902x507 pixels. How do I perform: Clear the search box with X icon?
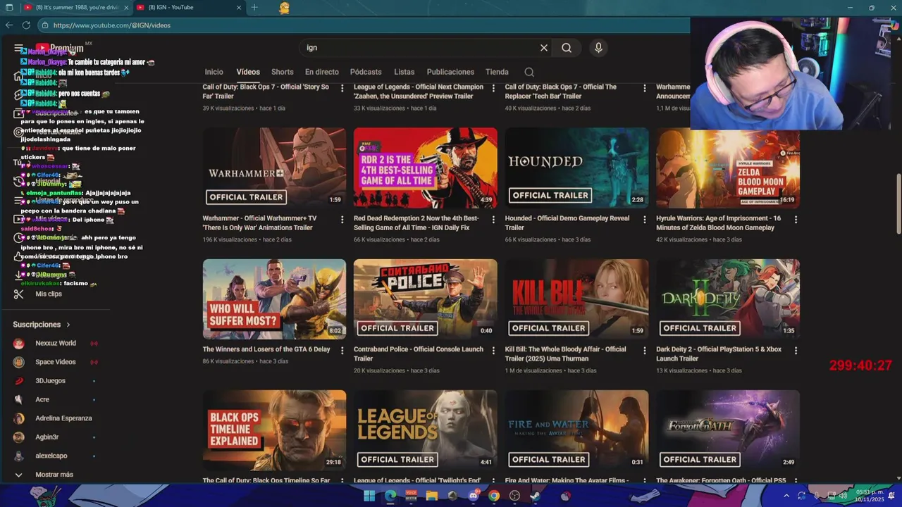[544, 48]
